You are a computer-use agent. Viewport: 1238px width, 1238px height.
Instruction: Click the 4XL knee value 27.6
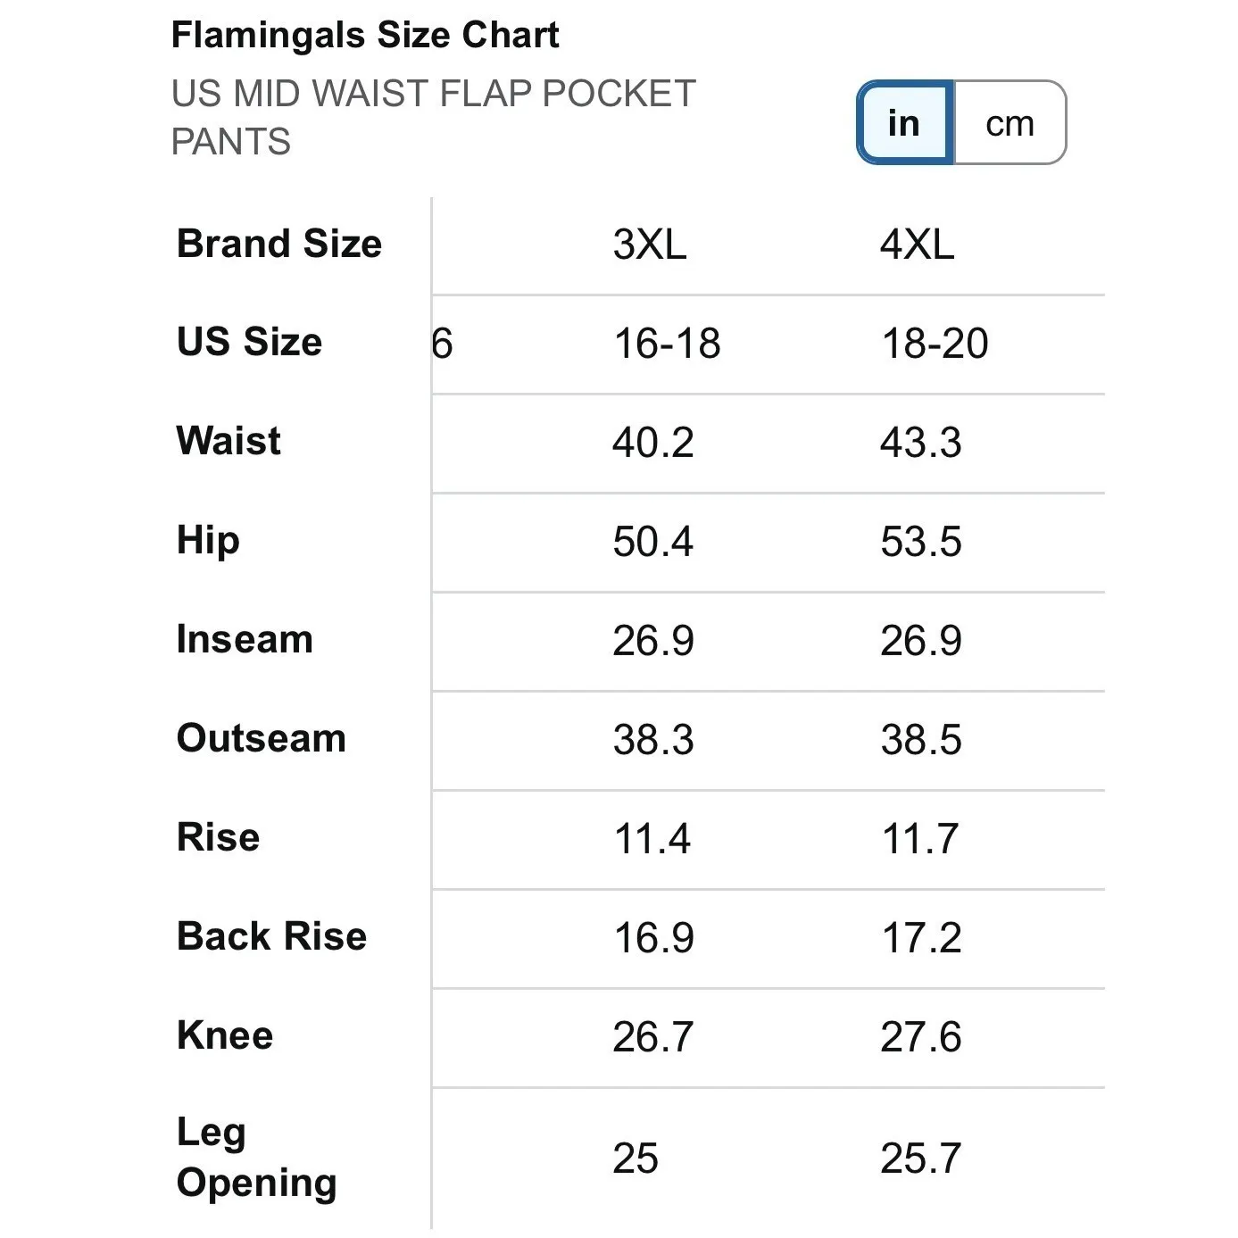point(921,1037)
